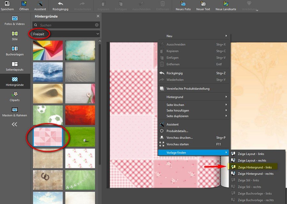Choose Zeige Hintergrund - links

[x=254, y=167]
